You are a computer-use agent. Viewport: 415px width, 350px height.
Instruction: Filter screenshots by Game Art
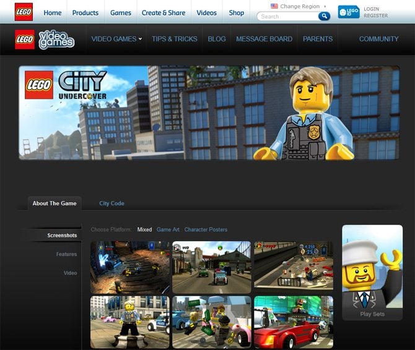point(168,229)
